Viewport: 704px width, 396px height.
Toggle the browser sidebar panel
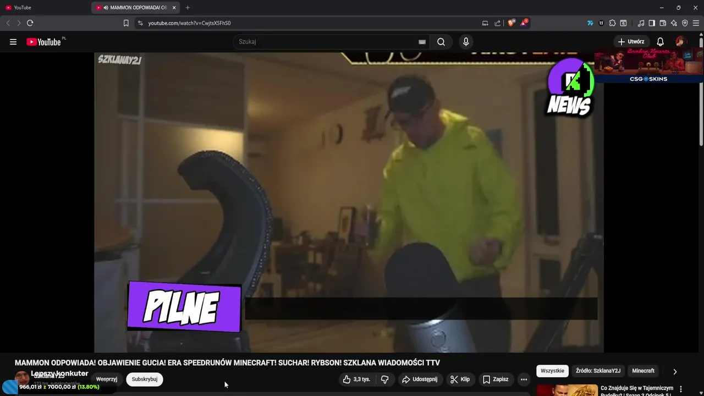pyautogui.click(x=652, y=23)
